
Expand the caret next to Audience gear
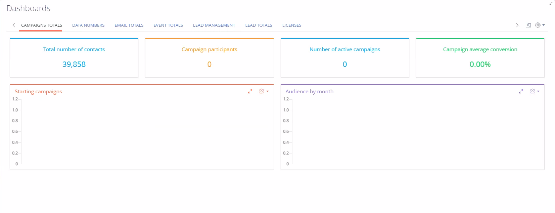pyautogui.click(x=538, y=91)
